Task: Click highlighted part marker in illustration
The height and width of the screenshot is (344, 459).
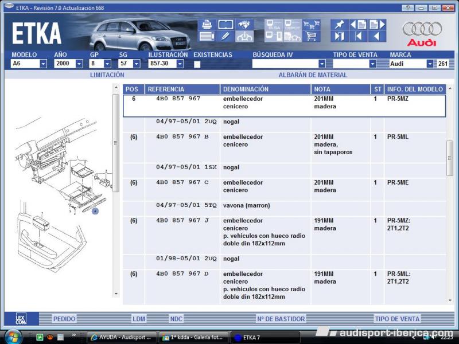Action: 95,210
